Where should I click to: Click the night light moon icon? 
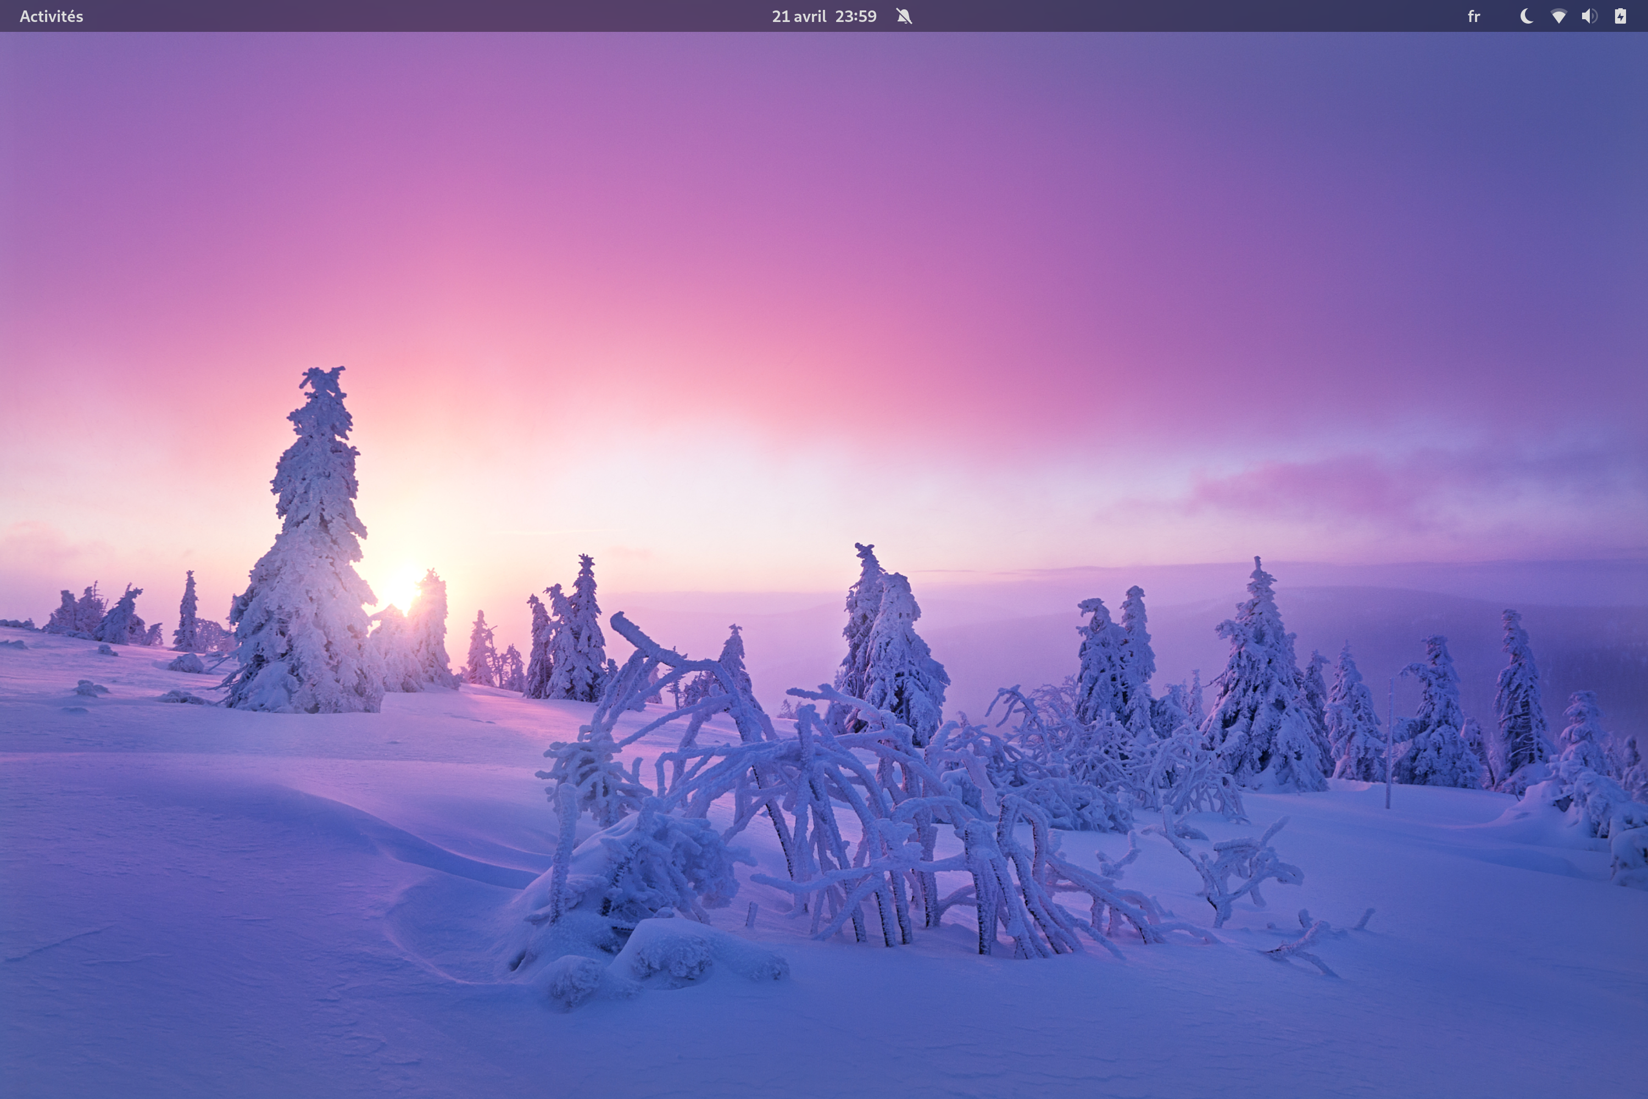(1526, 16)
